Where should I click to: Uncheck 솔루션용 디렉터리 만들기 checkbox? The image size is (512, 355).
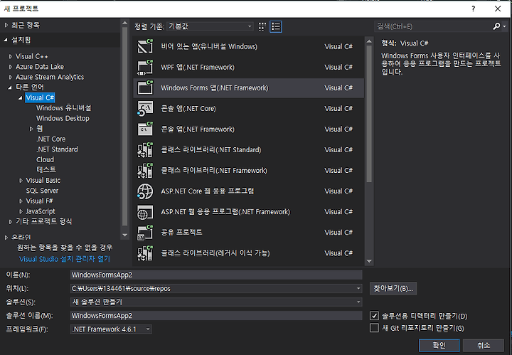click(374, 316)
